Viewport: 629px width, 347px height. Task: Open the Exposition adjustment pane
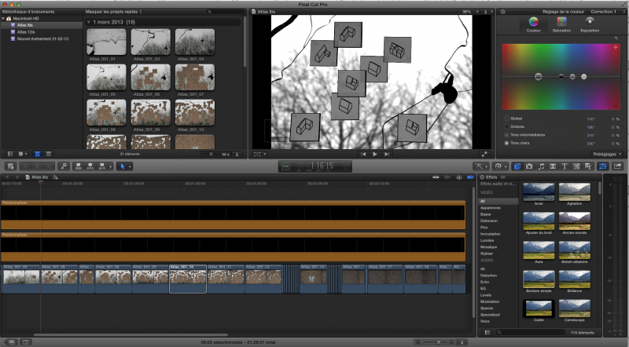click(x=589, y=23)
